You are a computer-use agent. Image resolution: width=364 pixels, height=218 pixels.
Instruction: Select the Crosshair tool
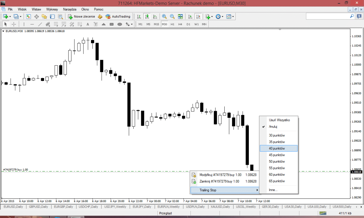coord(14,24)
